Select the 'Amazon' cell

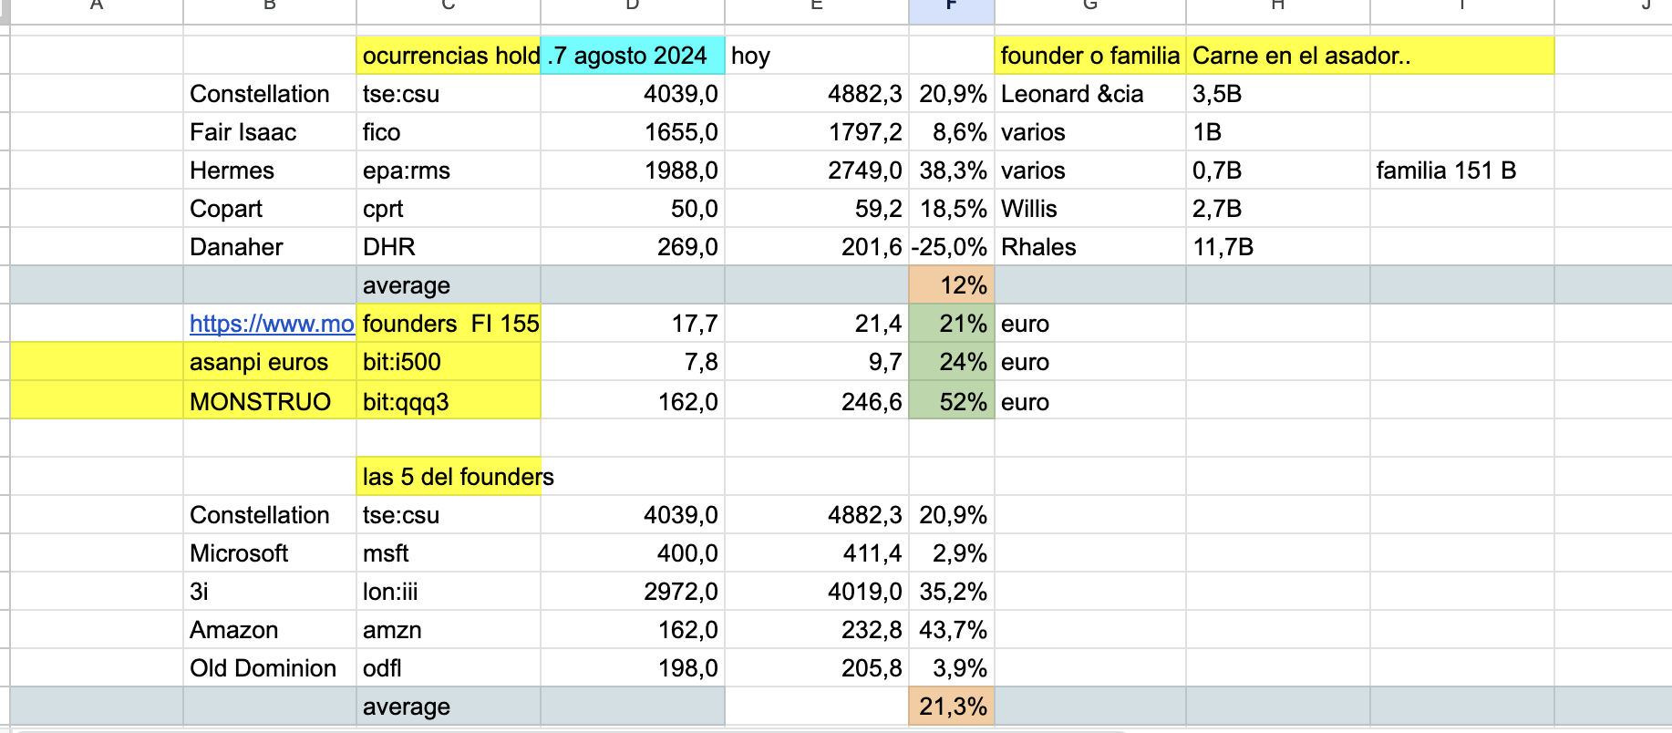(270, 630)
